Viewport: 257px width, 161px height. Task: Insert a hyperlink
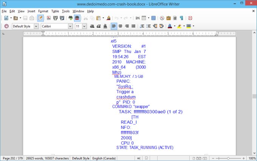click(x=138, y=18)
